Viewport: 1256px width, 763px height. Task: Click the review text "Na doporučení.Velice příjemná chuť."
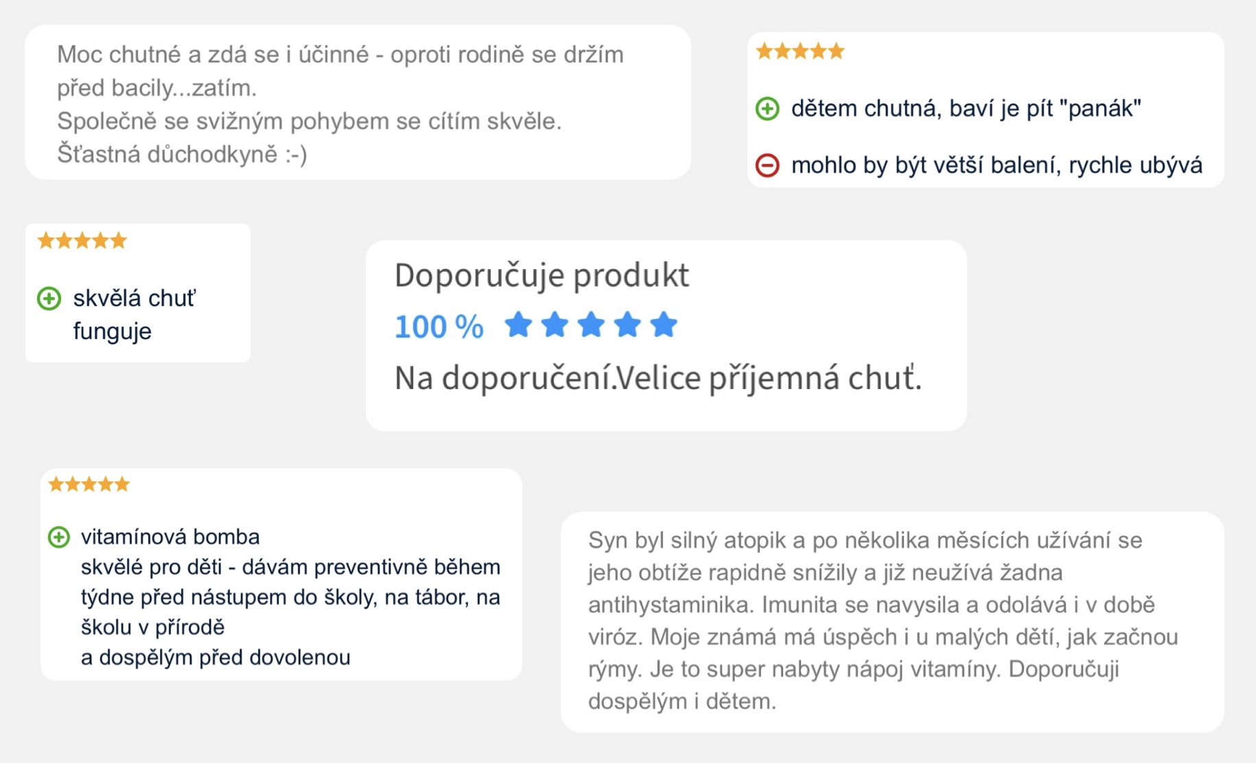tap(658, 378)
